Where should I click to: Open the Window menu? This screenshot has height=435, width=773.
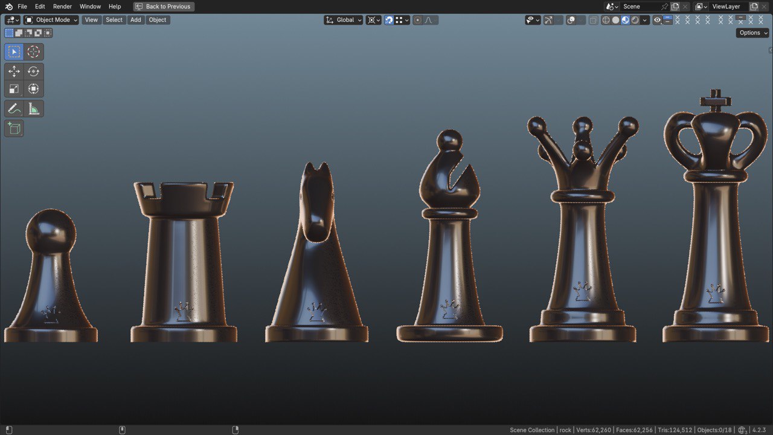click(x=90, y=7)
